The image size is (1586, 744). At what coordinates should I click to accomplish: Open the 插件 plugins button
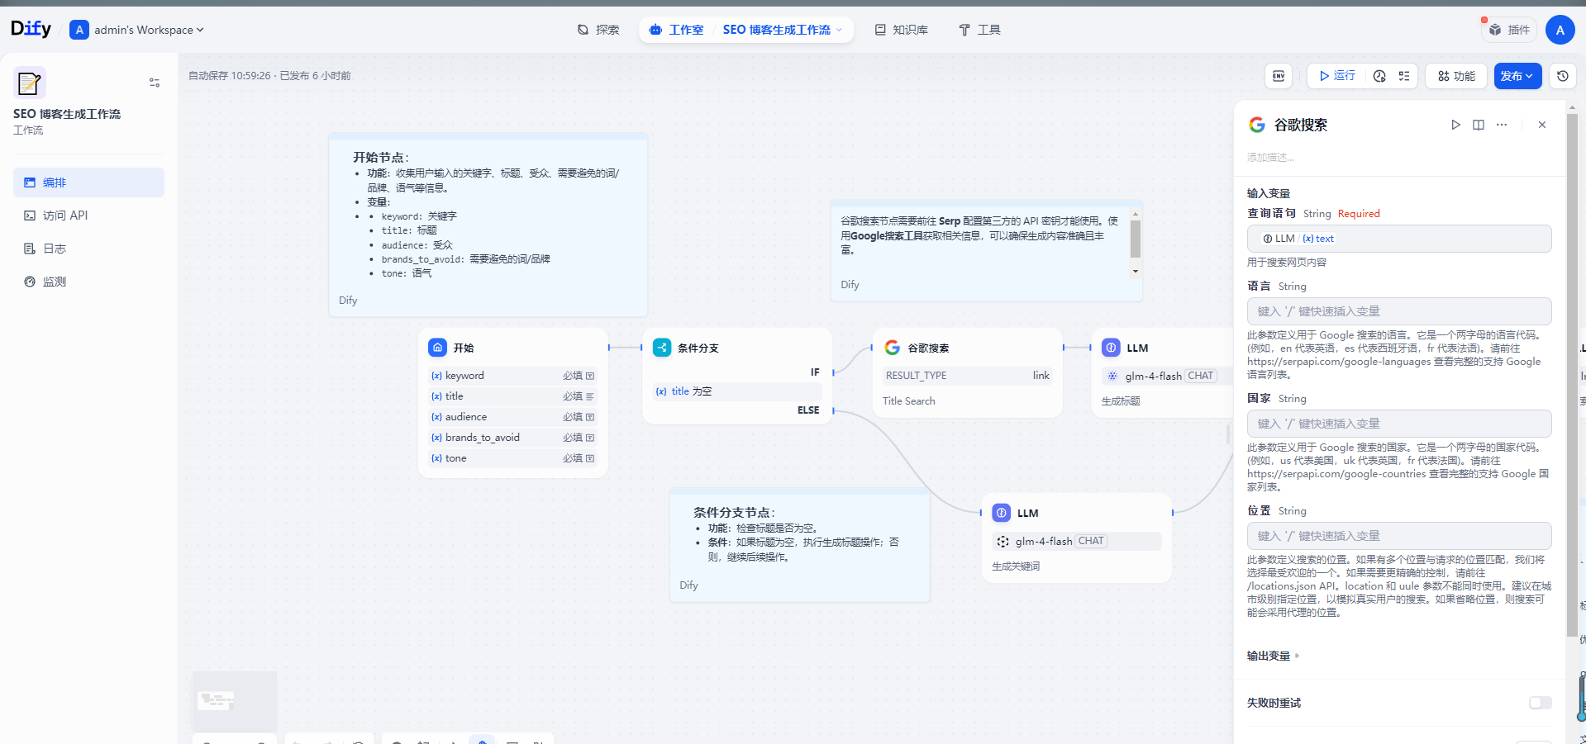click(x=1509, y=30)
